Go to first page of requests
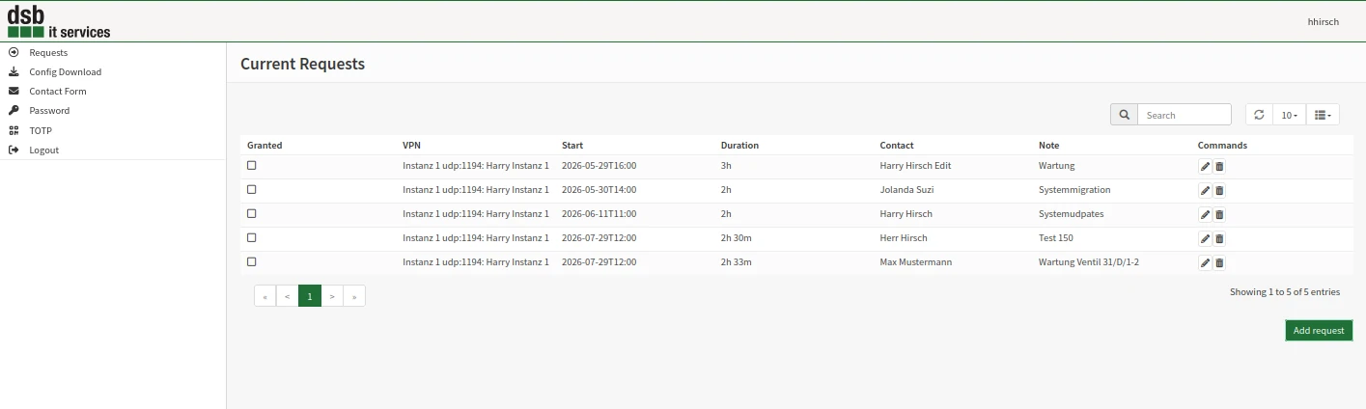The width and height of the screenshot is (1366, 409). coord(265,296)
